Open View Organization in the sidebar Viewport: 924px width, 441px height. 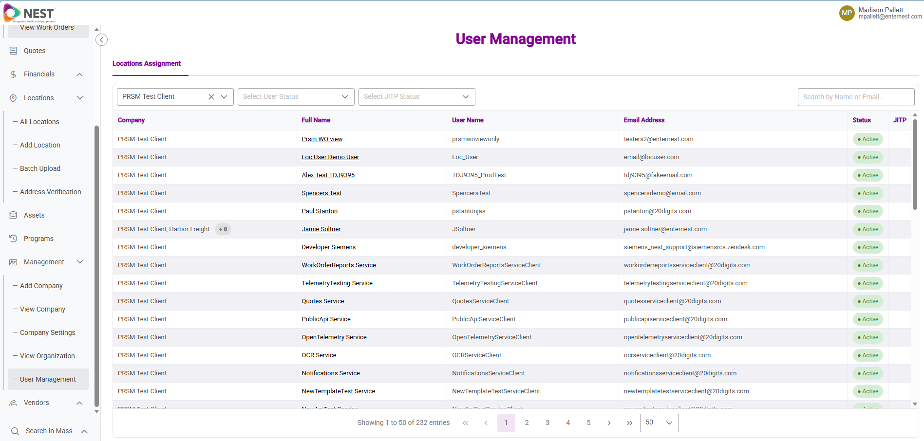(47, 356)
